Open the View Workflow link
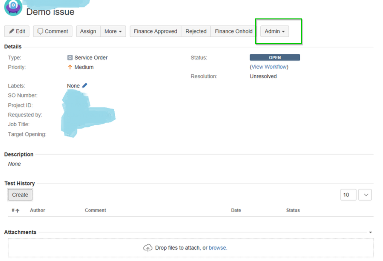The width and height of the screenshot is (383, 261). point(269,67)
